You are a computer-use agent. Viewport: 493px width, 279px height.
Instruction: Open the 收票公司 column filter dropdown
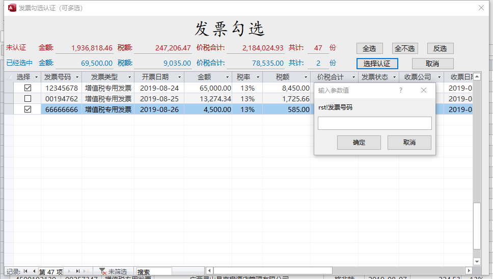[439, 77]
